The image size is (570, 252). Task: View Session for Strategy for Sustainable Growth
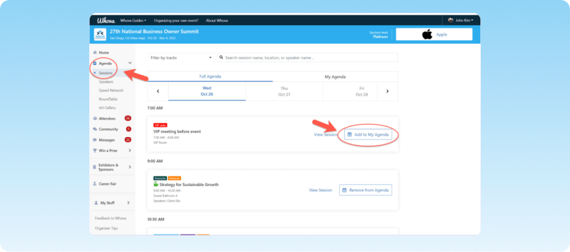[321, 190]
